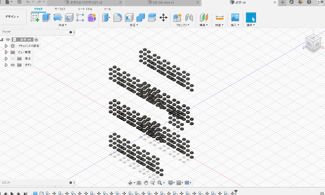Toggle visibility of 点字 v4 root component
Screen dimensions: 325x195
(8, 40)
